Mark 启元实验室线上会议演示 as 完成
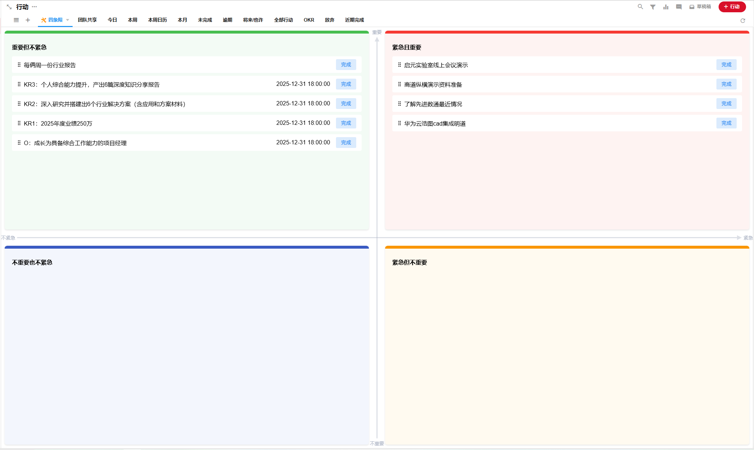This screenshot has height=450, width=754. (726, 65)
